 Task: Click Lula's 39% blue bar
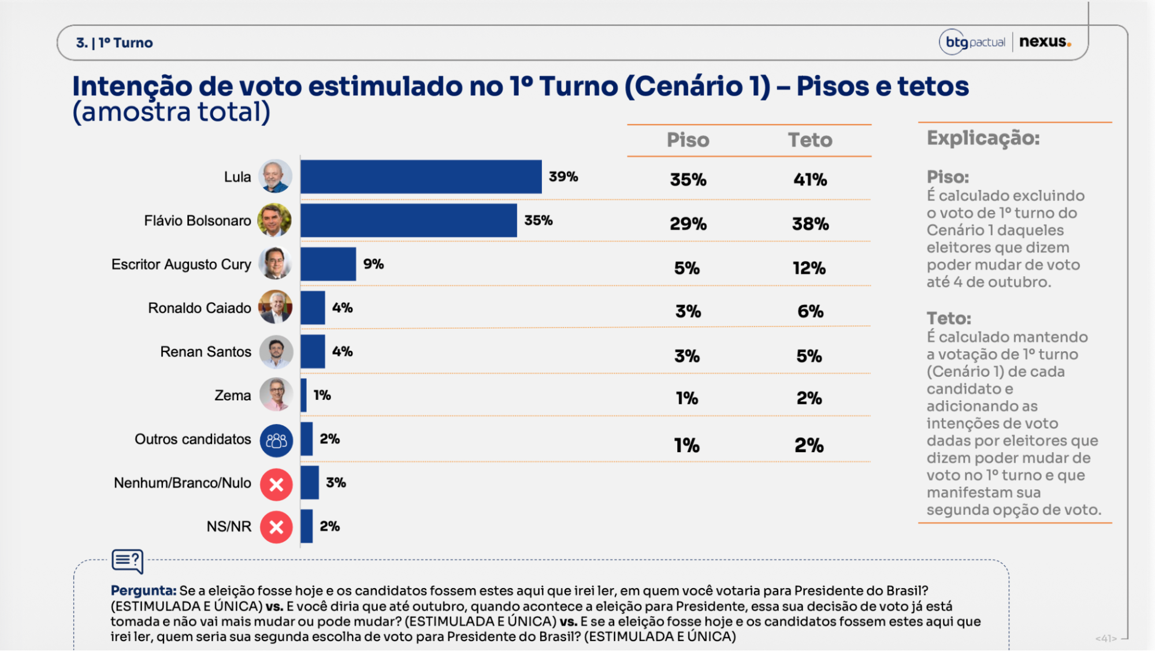coord(421,177)
